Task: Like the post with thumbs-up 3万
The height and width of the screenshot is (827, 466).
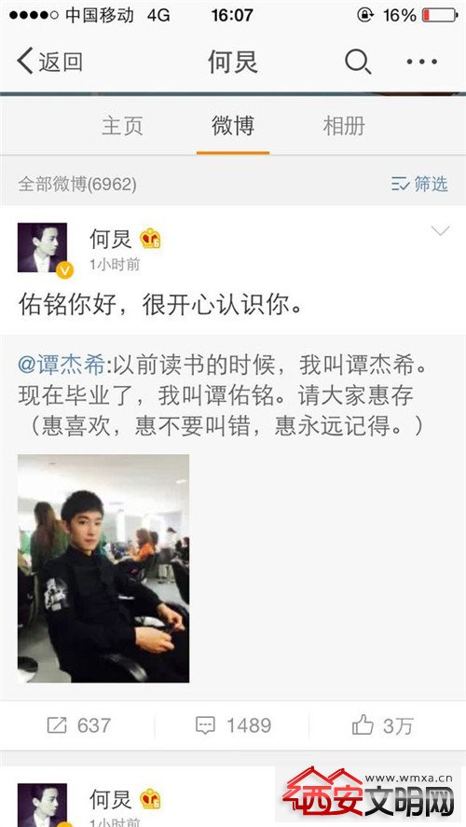Action: (383, 725)
